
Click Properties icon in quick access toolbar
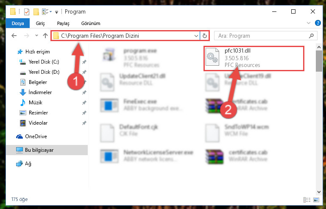click(x=27, y=11)
